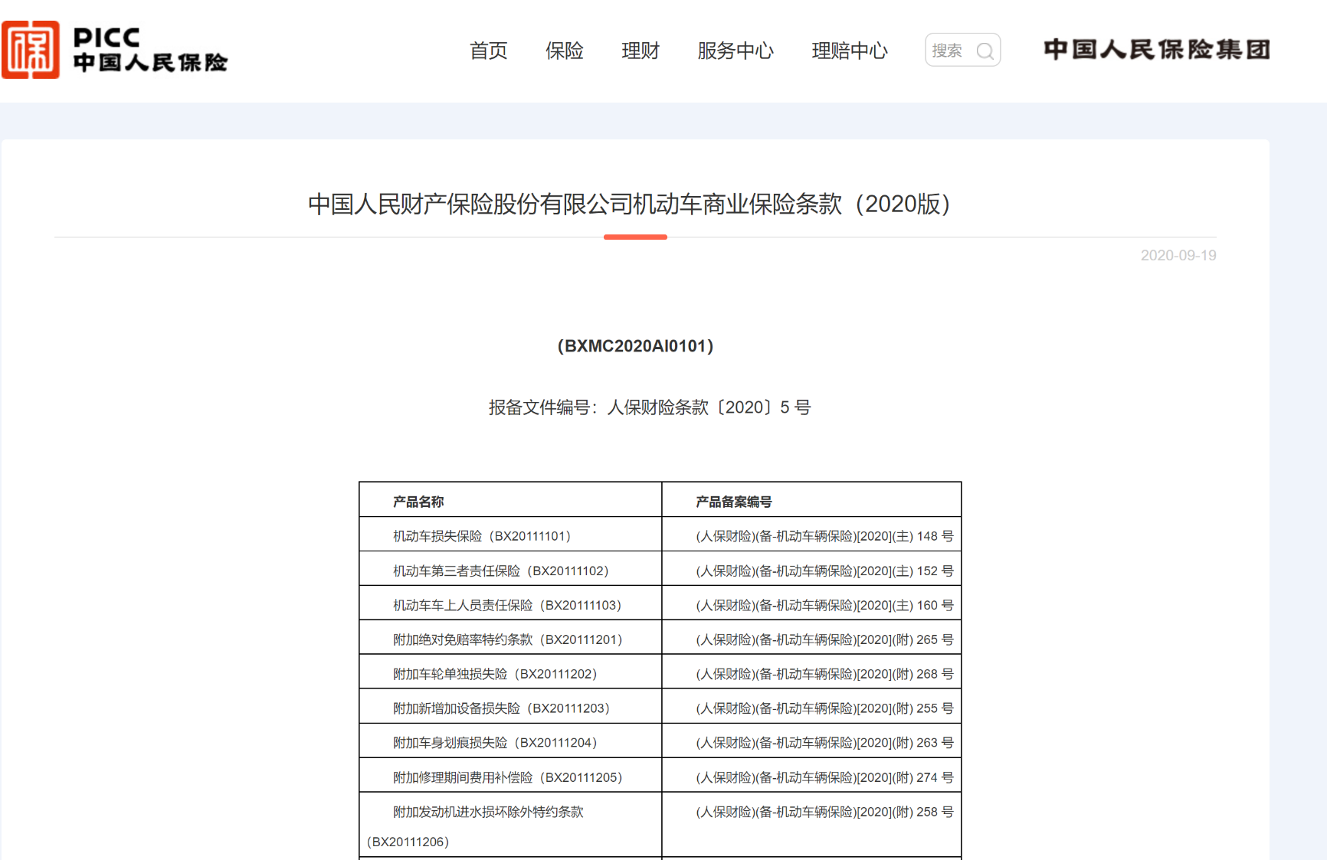This screenshot has width=1327, height=860.
Task: Select 附加发动机进水损坏除外特约条款 cell
Action: (x=510, y=826)
